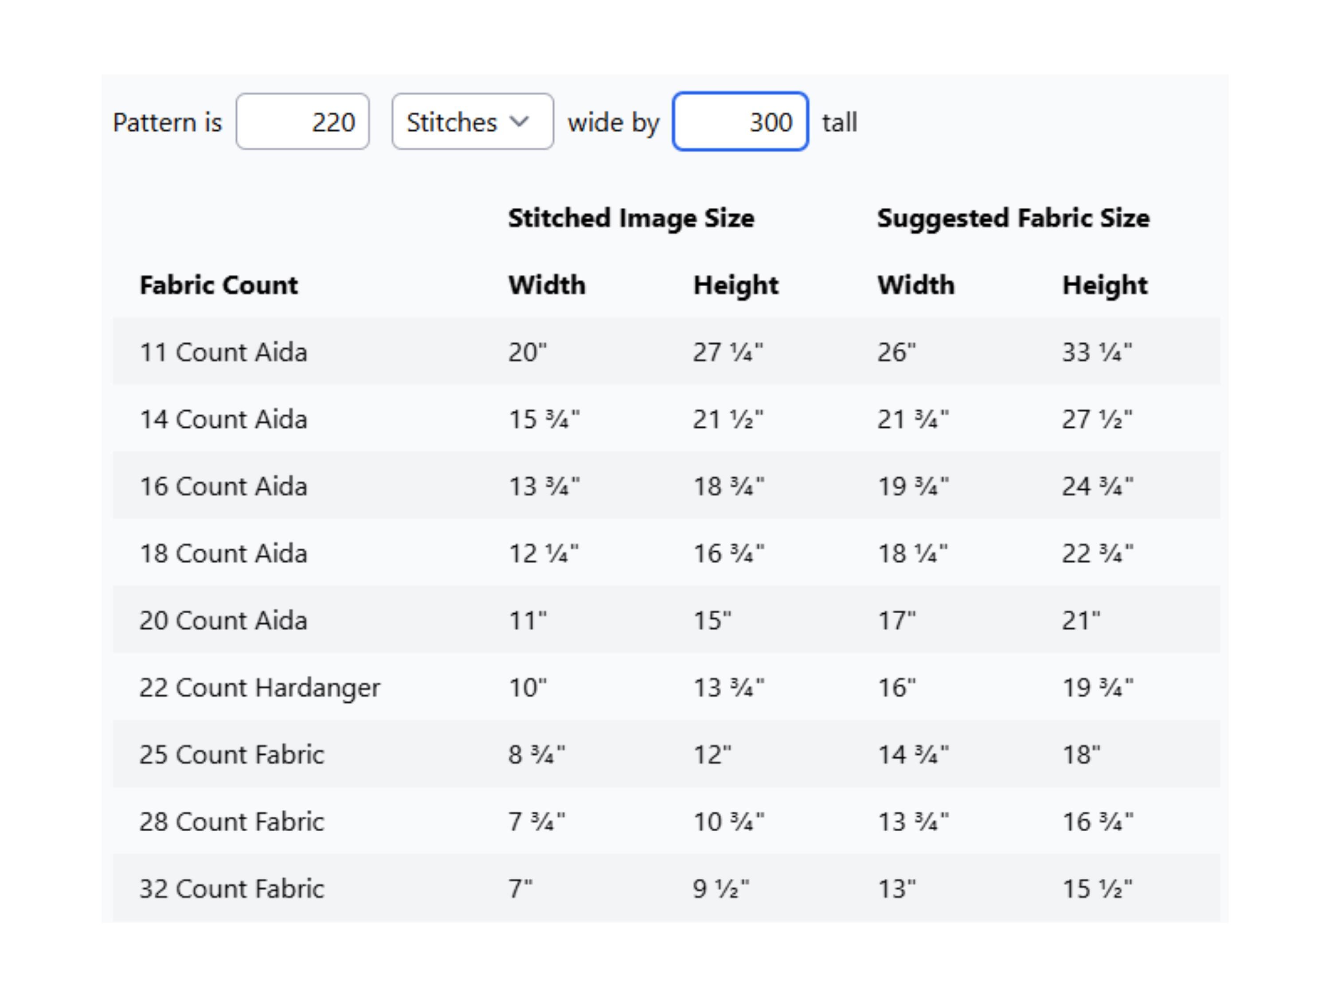The image size is (1330, 997).
Task: Click 25 Count Fabric fabric height 18"
Action: coord(1081,755)
